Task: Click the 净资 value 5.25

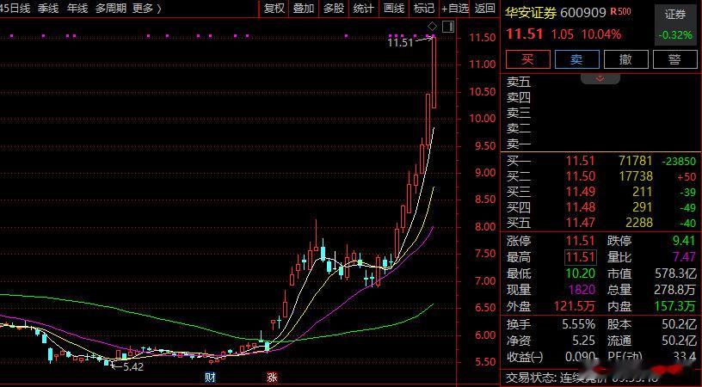Action: [584, 341]
